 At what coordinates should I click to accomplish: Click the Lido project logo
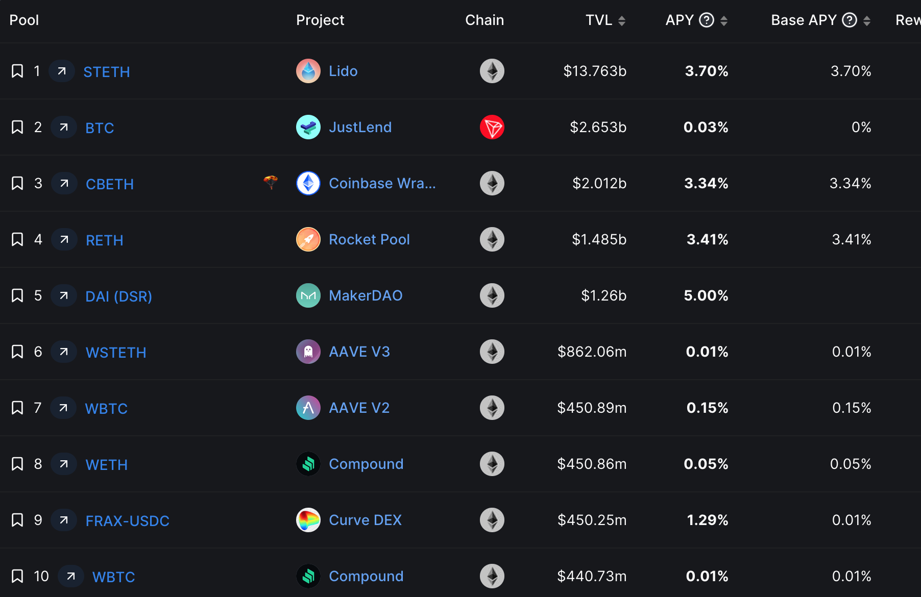click(x=308, y=71)
